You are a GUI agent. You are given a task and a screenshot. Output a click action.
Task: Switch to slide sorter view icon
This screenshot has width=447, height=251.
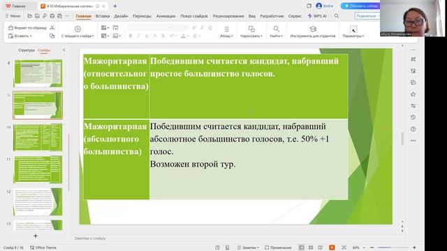[x=311, y=248]
